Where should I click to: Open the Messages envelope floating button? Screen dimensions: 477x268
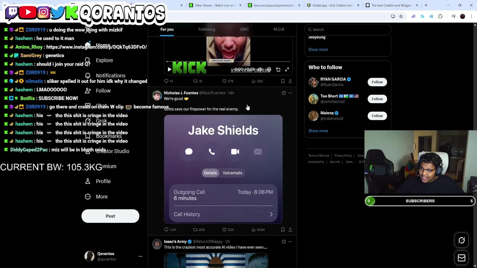(x=462, y=258)
